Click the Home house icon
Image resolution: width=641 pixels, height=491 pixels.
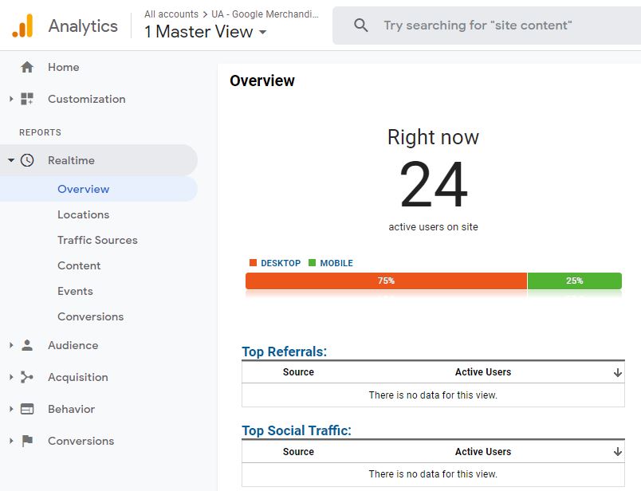pyautogui.click(x=27, y=67)
